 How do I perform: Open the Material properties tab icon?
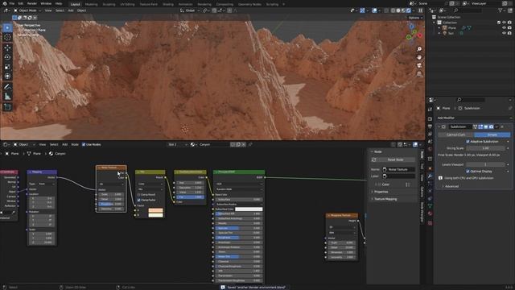coord(430,213)
